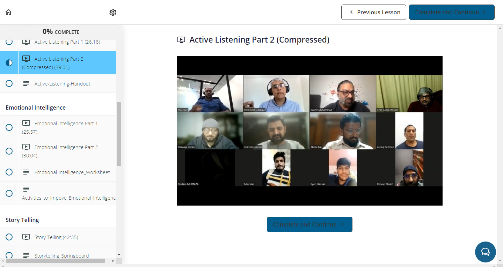The image size is (503, 267).
Task: Toggle half-filled circle for Active Listening Part 2
Action: pos(9,63)
